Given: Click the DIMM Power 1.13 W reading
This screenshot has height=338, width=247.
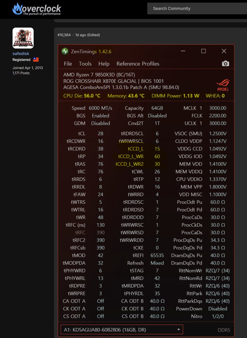Looking at the screenshot, I should coord(176,96).
